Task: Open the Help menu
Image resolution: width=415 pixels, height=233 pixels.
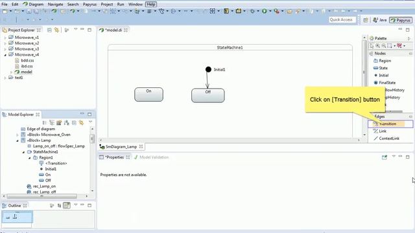Action: pyautogui.click(x=151, y=5)
